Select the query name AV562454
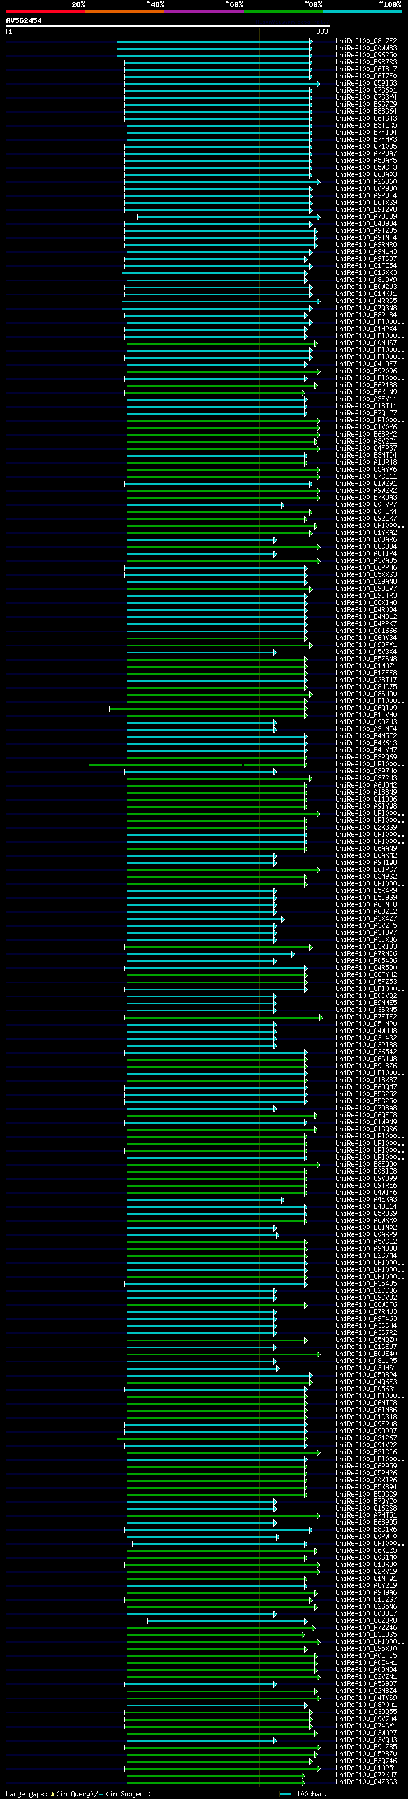This screenshot has width=408, height=1799. [x=24, y=20]
